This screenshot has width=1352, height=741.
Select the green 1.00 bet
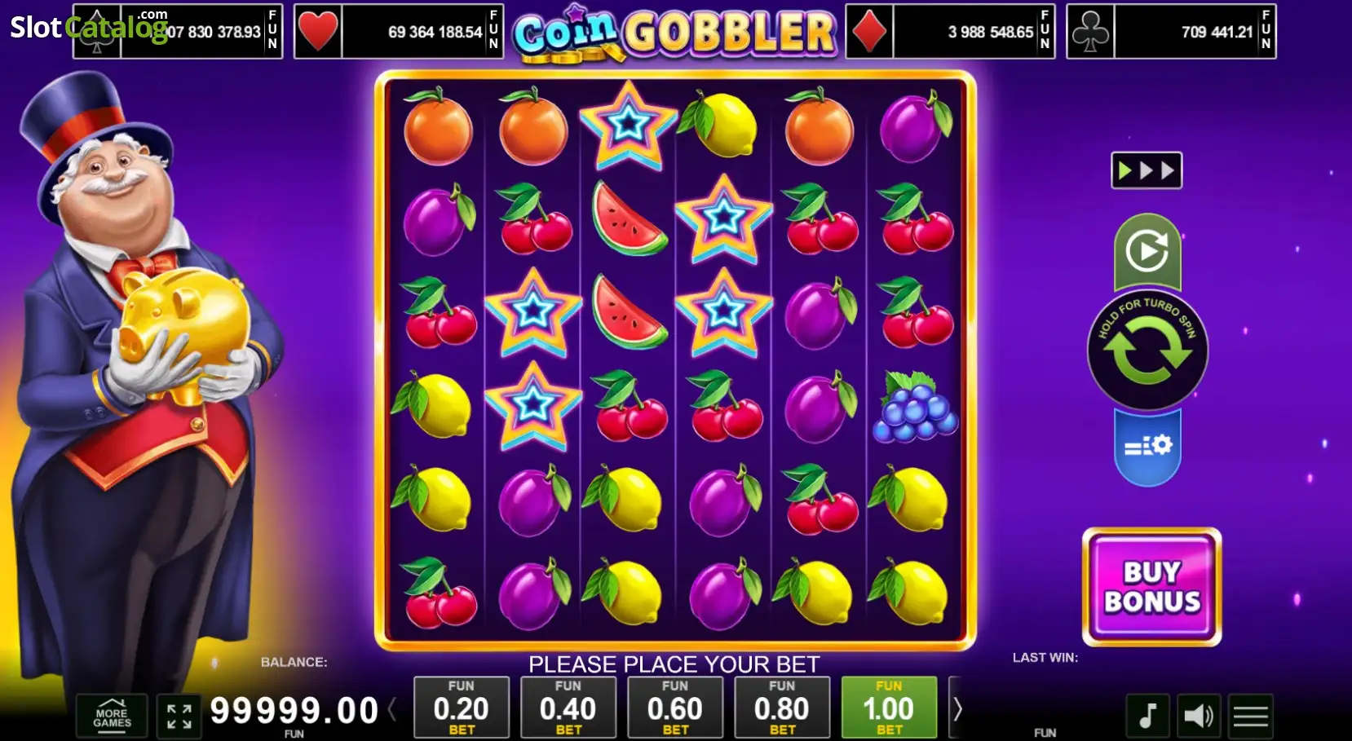889,708
